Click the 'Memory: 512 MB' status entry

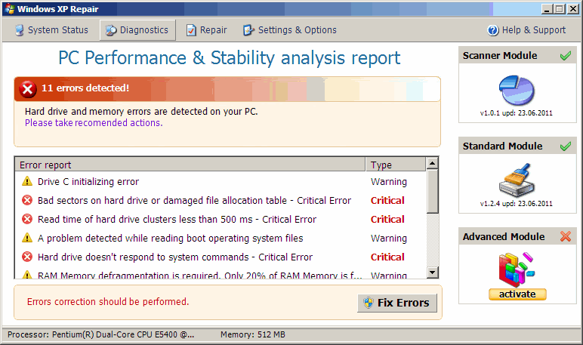(253, 334)
